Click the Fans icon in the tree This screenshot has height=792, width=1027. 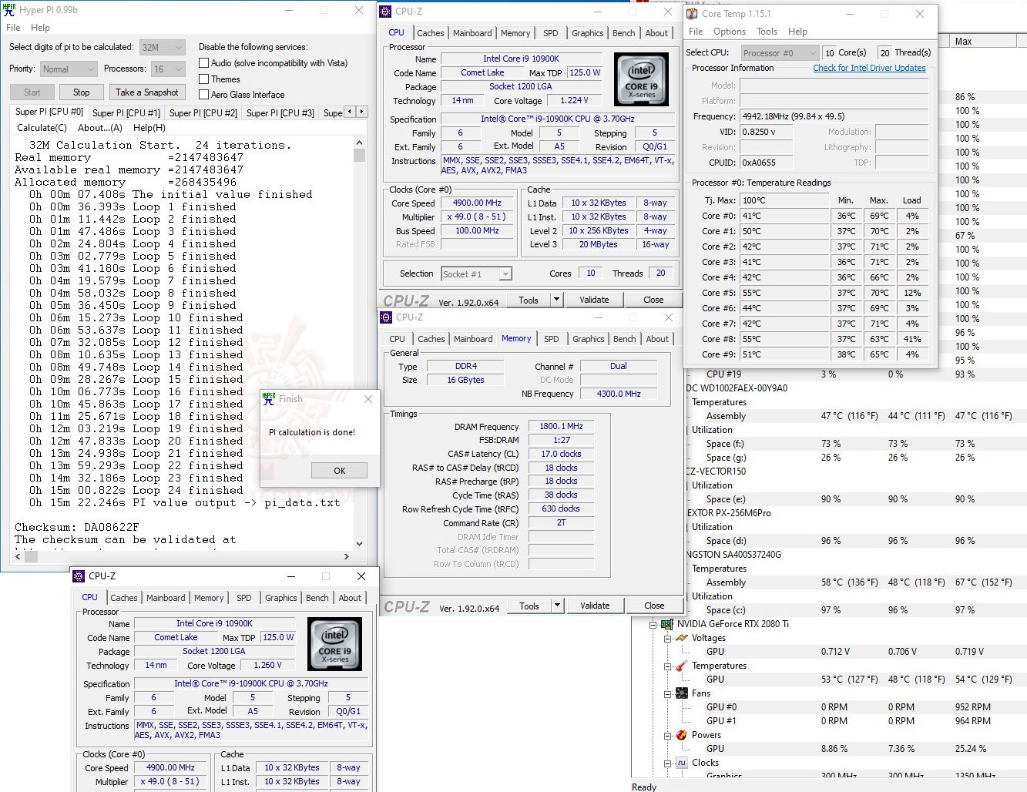pos(682,693)
